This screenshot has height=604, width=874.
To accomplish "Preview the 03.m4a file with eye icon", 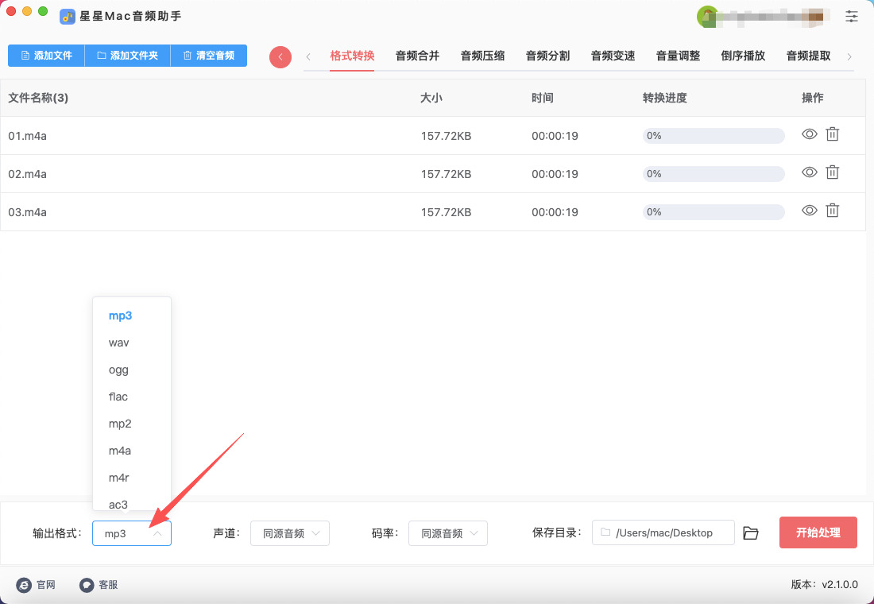I will (810, 211).
